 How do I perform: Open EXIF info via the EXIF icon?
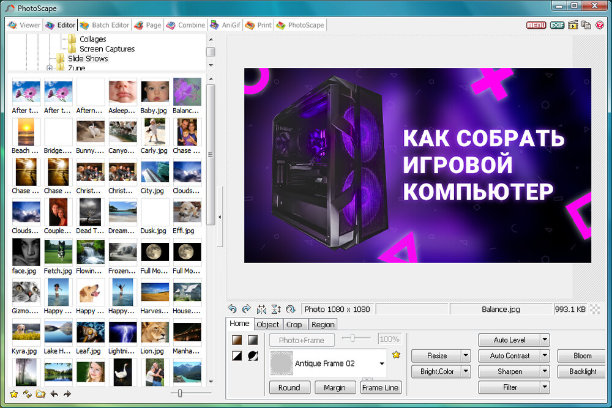(556, 25)
